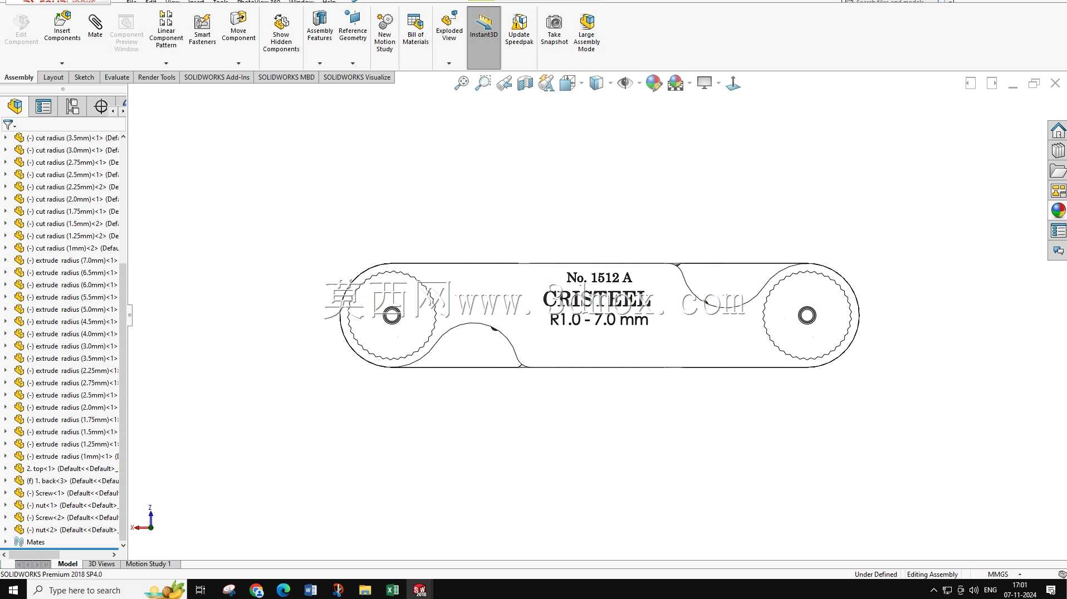Open DimXpertManager tab
Viewport: 1067px width, 599px height.
101,106
